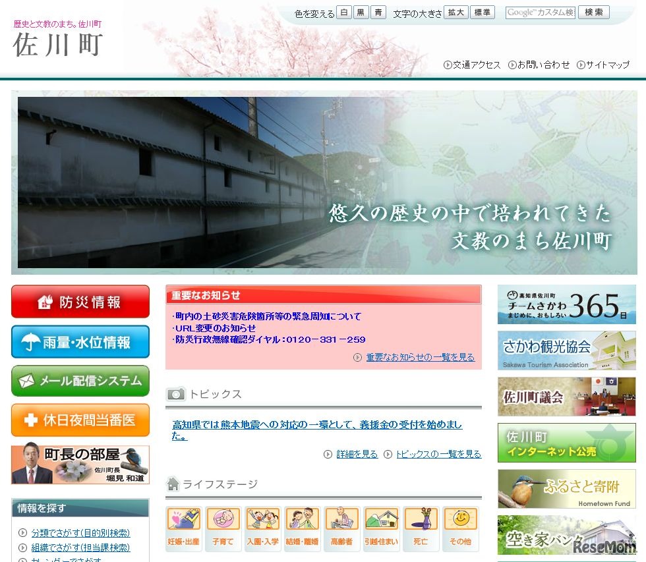
Task: Select the 結婚・離婚 marriage/divorce icon
Action: click(x=302, y=527)
